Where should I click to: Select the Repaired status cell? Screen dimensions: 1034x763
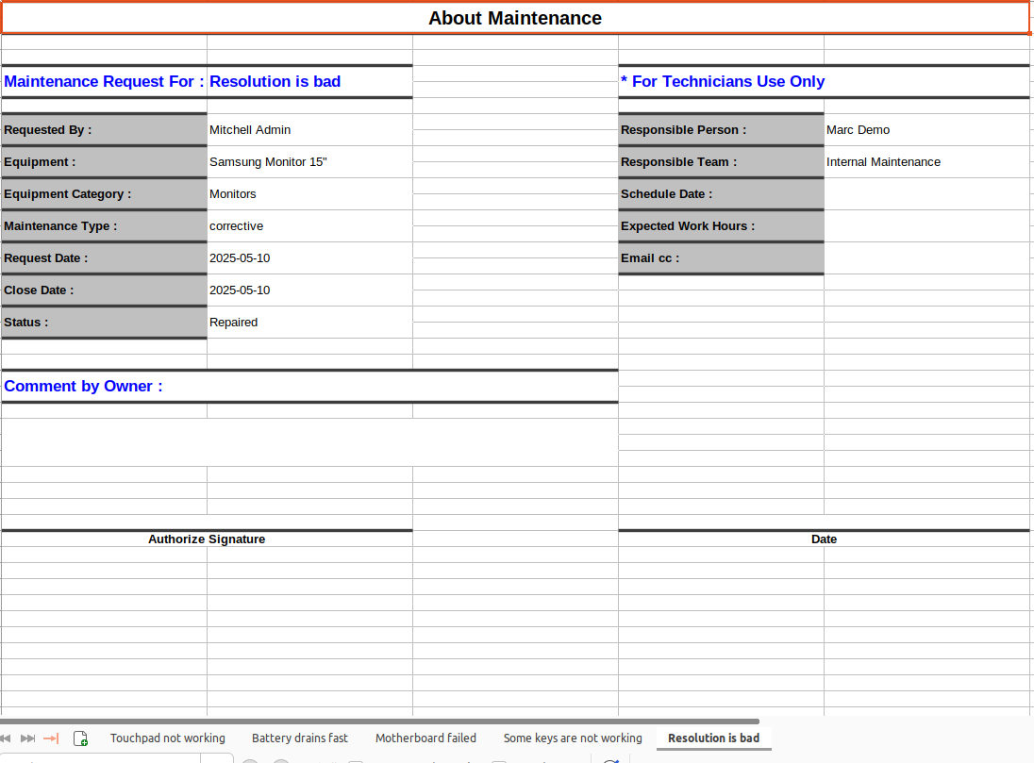[x=310, y=323]
